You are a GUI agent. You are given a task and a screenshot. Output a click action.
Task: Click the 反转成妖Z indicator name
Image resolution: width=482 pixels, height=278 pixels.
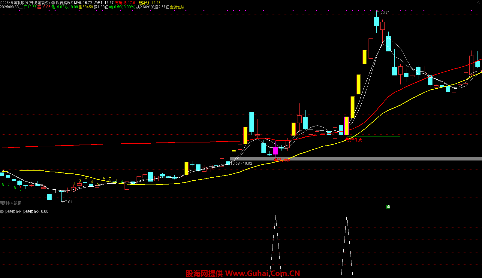[x=65, y=3]
